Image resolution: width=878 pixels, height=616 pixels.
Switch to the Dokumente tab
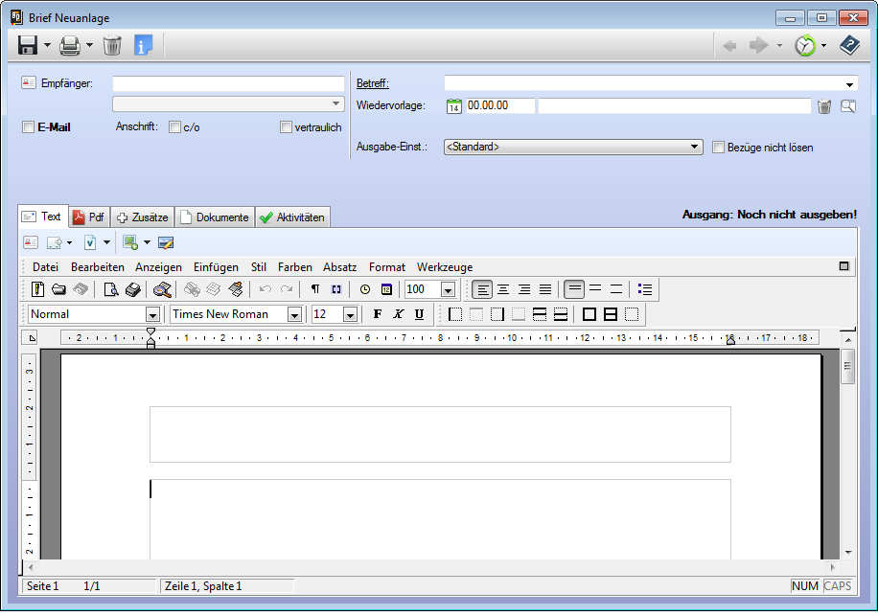click(x=216, y=217)
